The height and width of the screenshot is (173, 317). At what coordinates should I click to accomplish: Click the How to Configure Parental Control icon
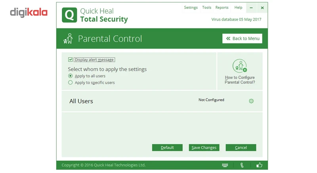[240, 66]
